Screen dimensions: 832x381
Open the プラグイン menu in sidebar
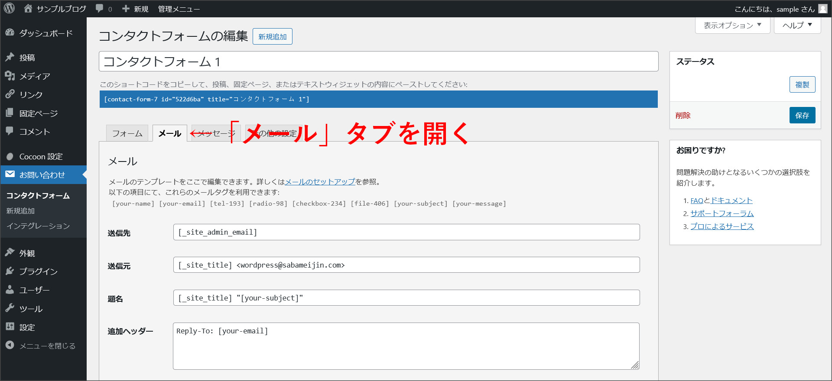point(38,271)
